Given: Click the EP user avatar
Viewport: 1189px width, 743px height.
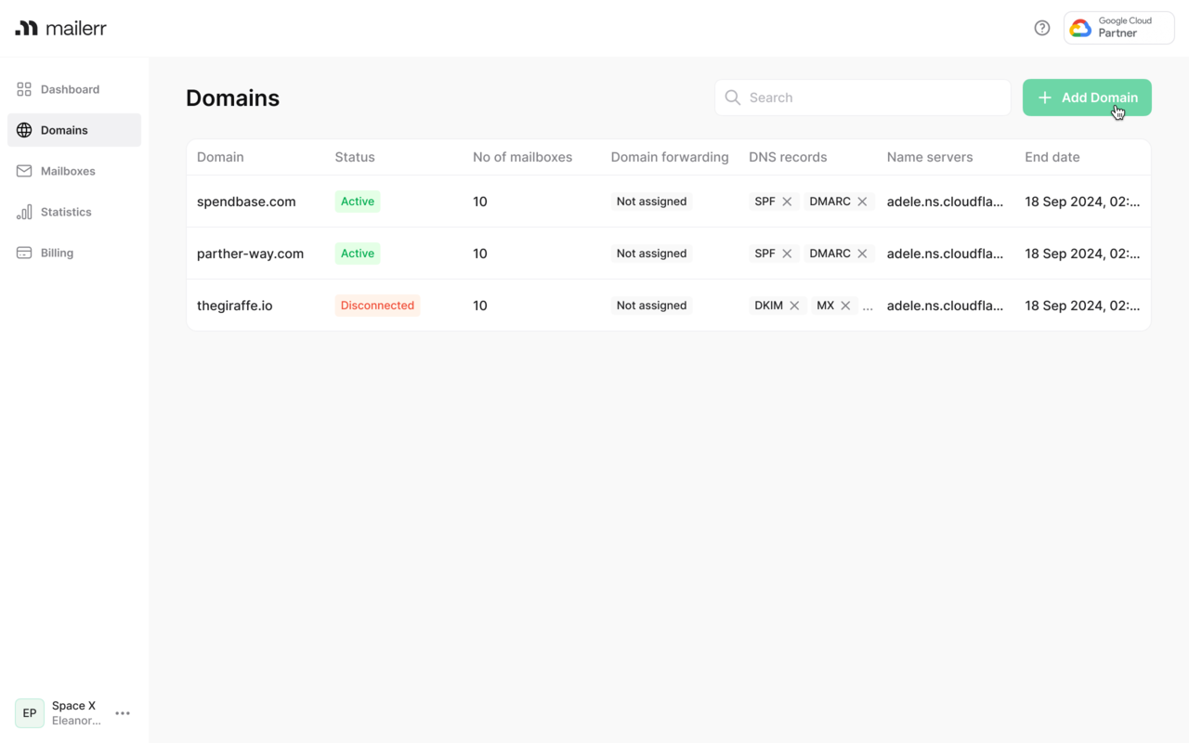Looking at the screenshot, I should pyautogui.click(x=30, y=713).
